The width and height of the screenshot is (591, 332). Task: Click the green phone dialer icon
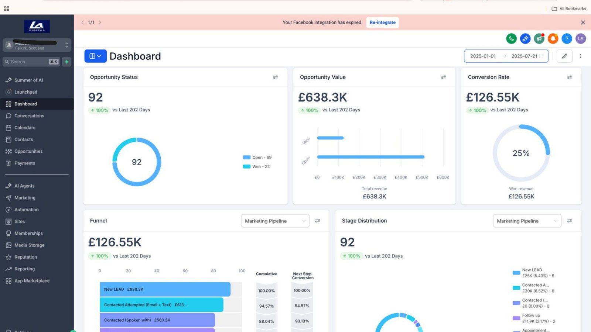[x=511, y=38]
